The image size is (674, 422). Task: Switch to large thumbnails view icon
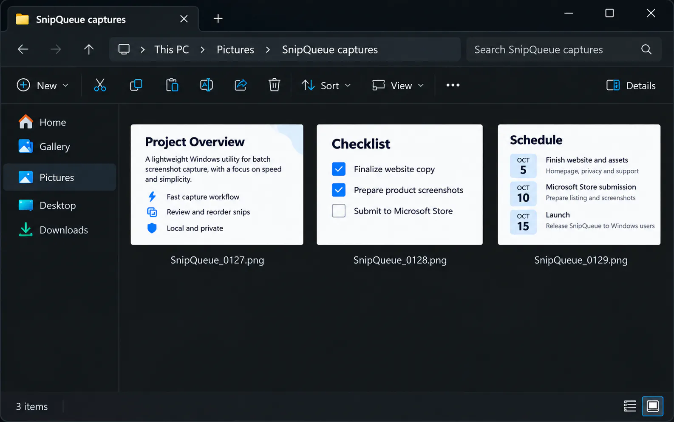click(x=653, y=406)
